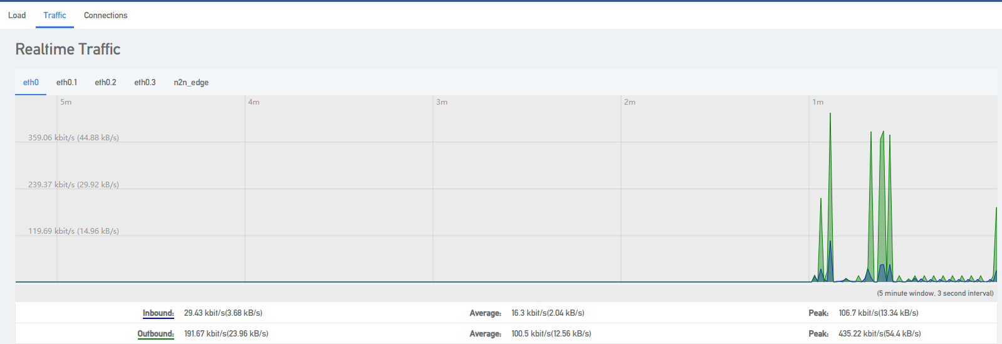Viewport: 1002px width, 344px height.
Task: Show traffic for n2n_edge interface
Action: tap(191, 82)
